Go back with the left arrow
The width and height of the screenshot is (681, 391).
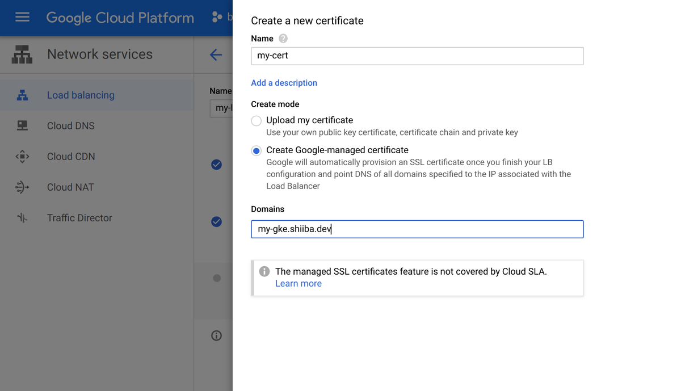216,55
